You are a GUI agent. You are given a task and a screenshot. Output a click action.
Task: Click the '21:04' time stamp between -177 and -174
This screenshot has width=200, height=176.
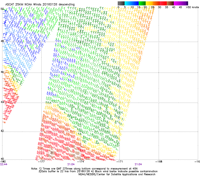[71, 164]
